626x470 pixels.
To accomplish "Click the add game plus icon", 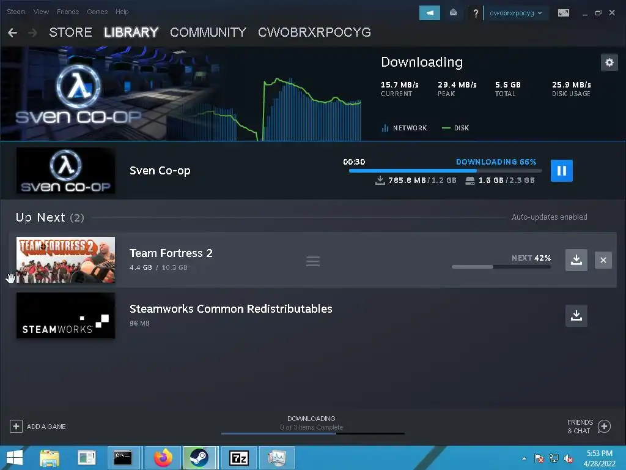I will pos(16,427).
